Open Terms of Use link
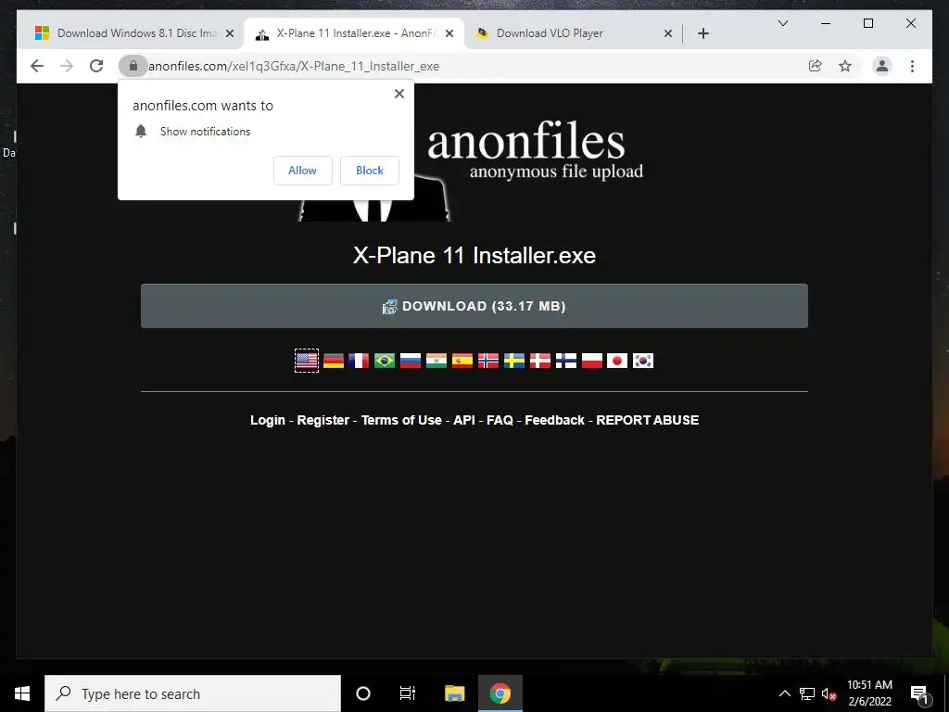The width and height of the screenshot is (949, 712). [401, 420]
